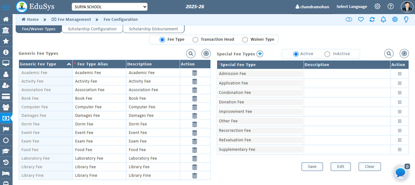Image resolution: width=415 pixels, height=185 pixels.
Task: Open the Select Language menu
Action: pyautogui.click(x=352, y=7)
